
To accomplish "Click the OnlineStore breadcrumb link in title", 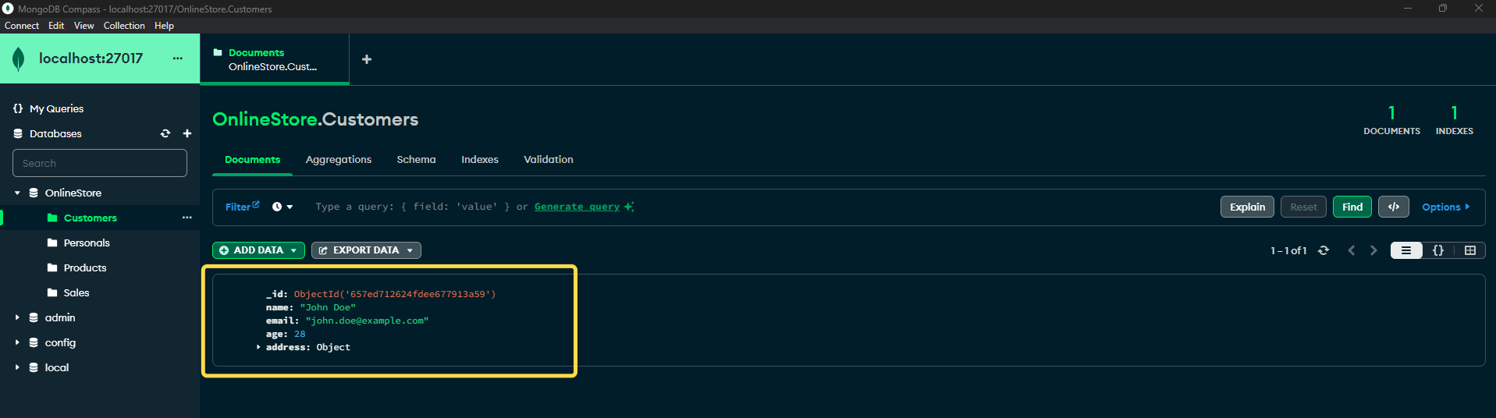I will (x=265, y=119).
